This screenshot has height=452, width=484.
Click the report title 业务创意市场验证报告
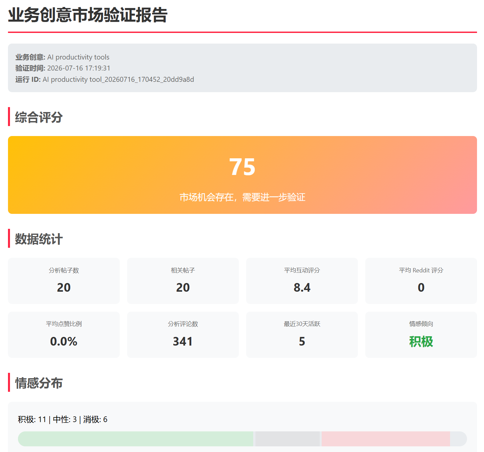coord(87,15)
